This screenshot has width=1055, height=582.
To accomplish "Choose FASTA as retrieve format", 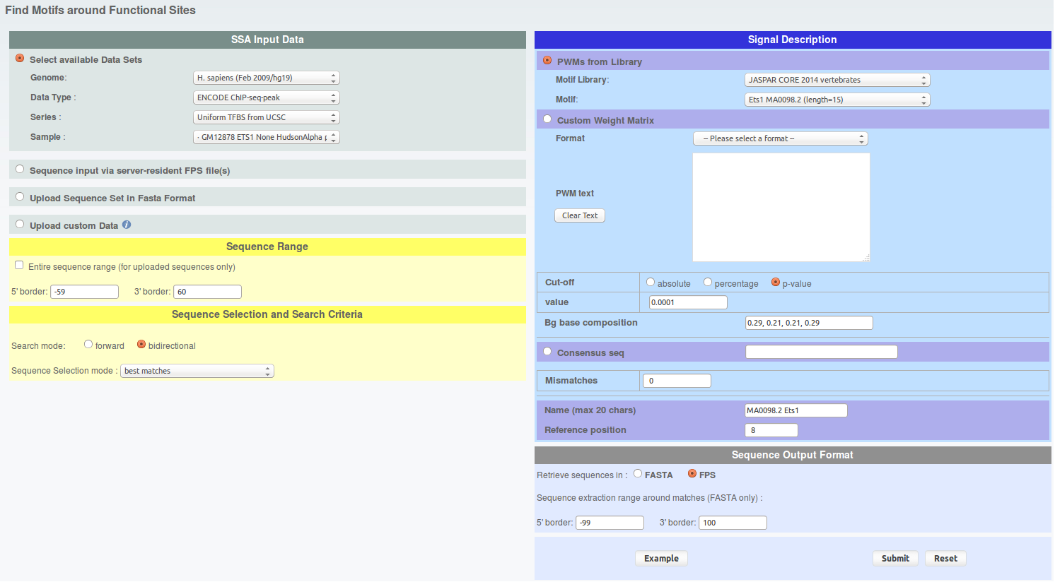I will (x=638, y=474).
